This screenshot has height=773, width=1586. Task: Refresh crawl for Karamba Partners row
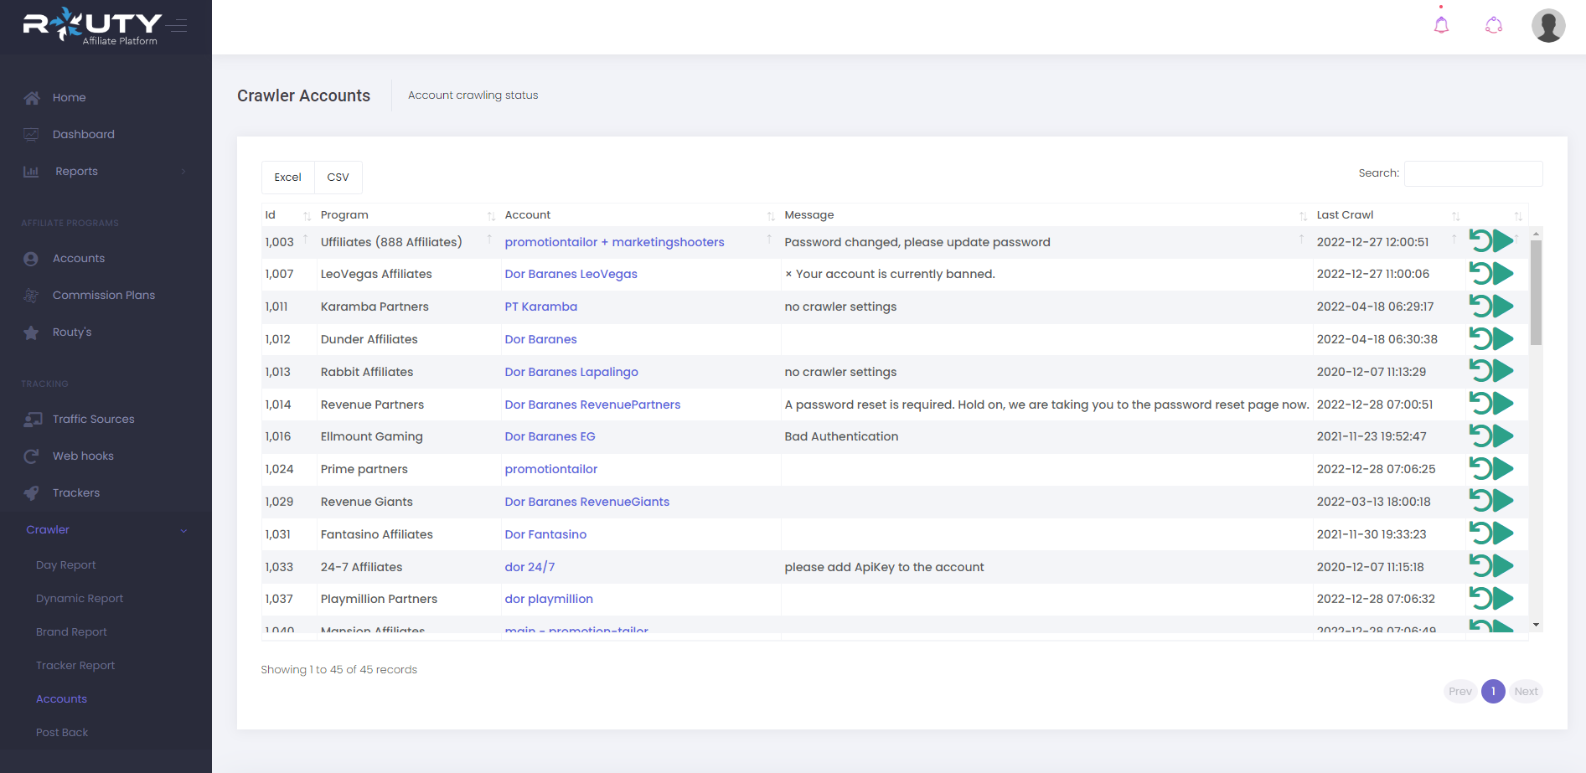point(1480,306)
